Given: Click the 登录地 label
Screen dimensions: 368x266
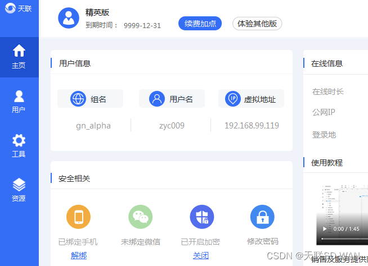Looking at the screenshot, I should point(324,135).
